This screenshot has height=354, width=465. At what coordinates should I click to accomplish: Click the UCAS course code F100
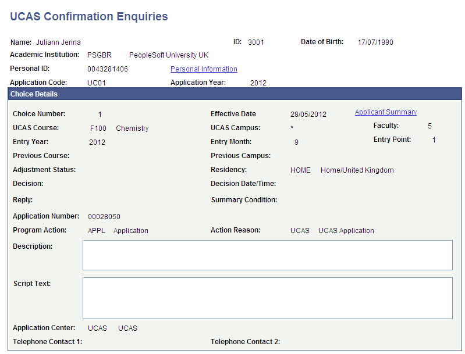98,128
